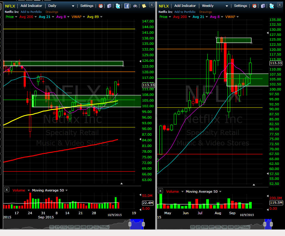Share Daily chart on Twitter
The image size is (285, 236).
pyautogui.click(x=118, y=6)
